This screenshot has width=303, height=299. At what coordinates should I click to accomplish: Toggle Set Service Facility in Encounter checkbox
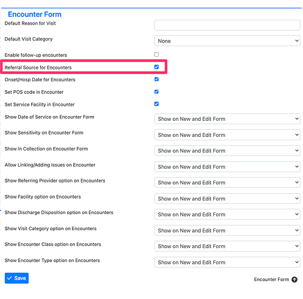[156, 104]
